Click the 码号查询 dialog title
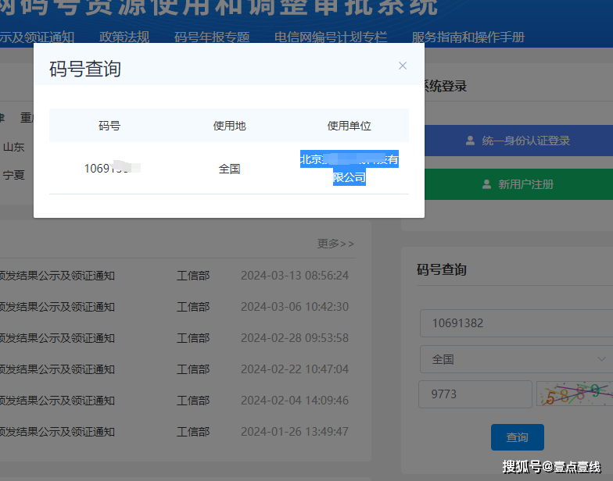613x481 pixels. click(x=84, y=69)
